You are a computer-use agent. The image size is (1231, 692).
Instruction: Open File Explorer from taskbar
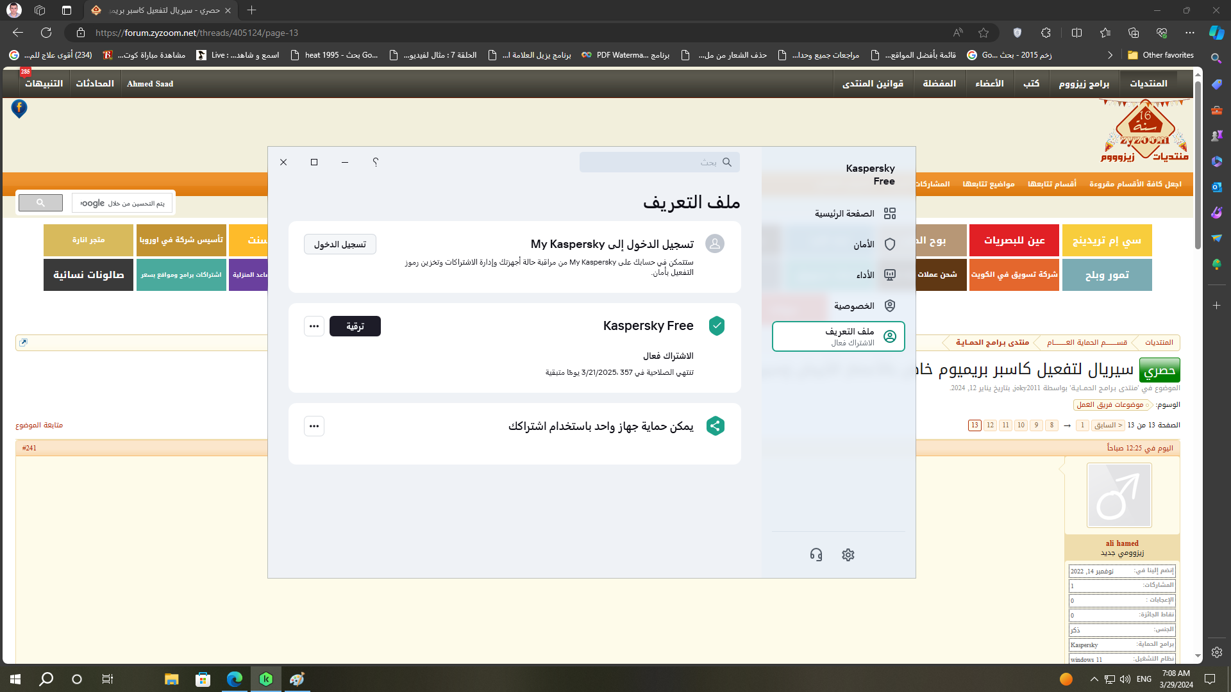(x=171, y=679)
